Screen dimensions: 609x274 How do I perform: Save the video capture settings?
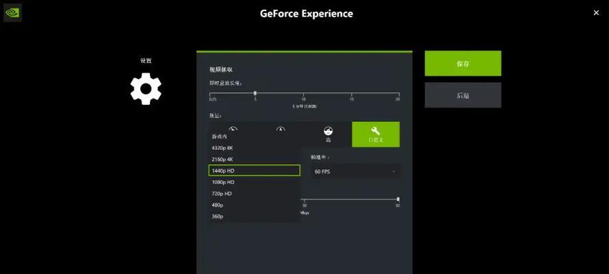coord(463,63)
